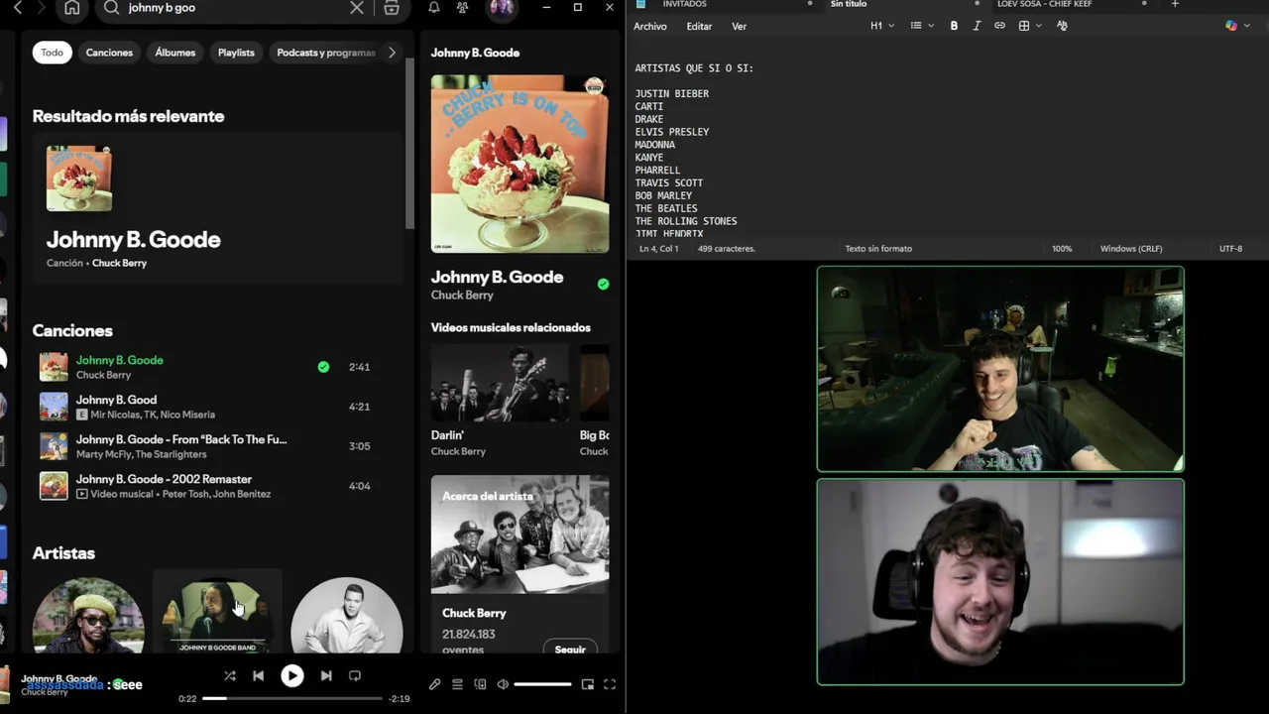The image size is (1269, 714).
Task: Open the Browse icon beside search box
Action: tap(392, 8)
